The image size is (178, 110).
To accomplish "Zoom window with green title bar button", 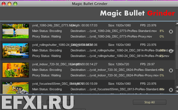I will coord(15,4).
